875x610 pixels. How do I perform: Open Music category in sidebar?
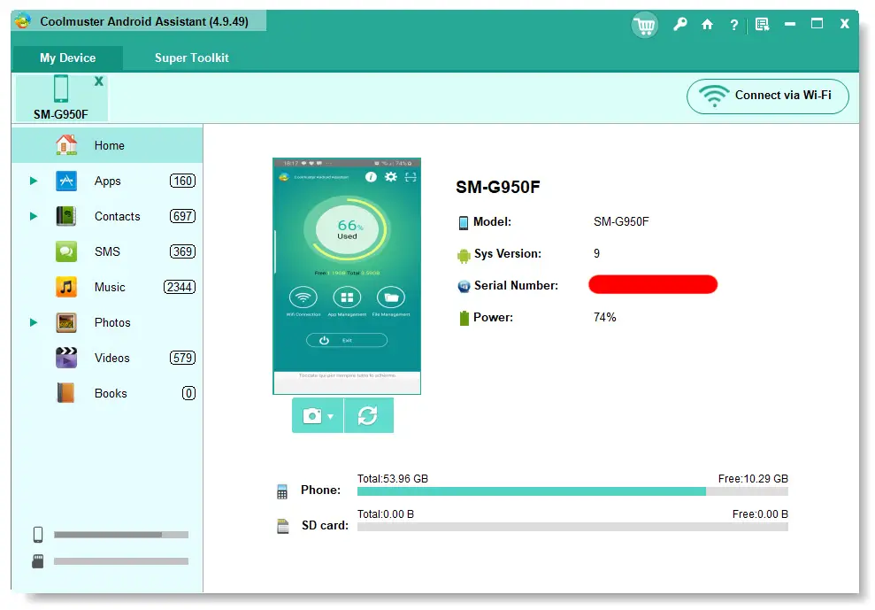(107, 287)
